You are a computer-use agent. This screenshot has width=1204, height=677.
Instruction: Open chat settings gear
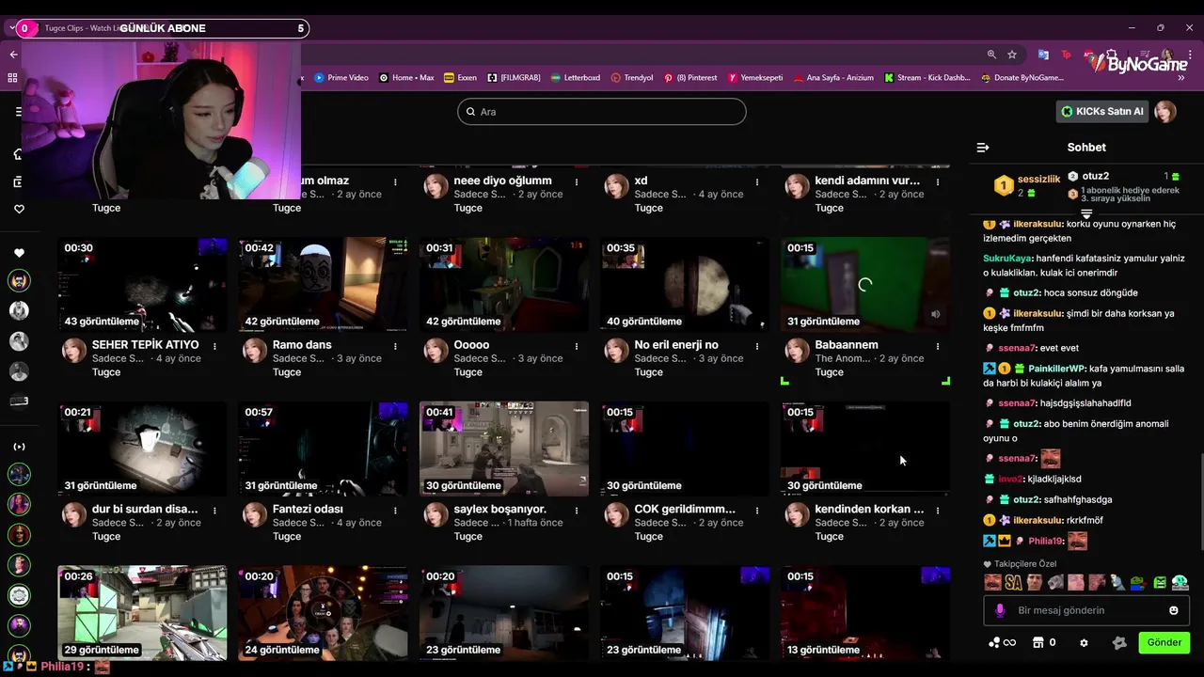(x=1084, y=643)
